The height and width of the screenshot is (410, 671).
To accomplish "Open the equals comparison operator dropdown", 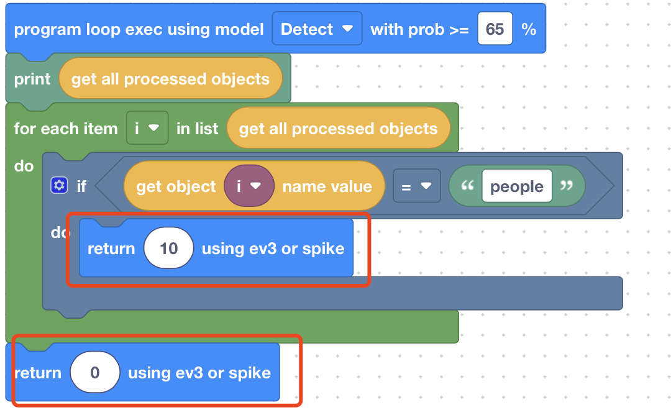I will (x=416, y=186).
